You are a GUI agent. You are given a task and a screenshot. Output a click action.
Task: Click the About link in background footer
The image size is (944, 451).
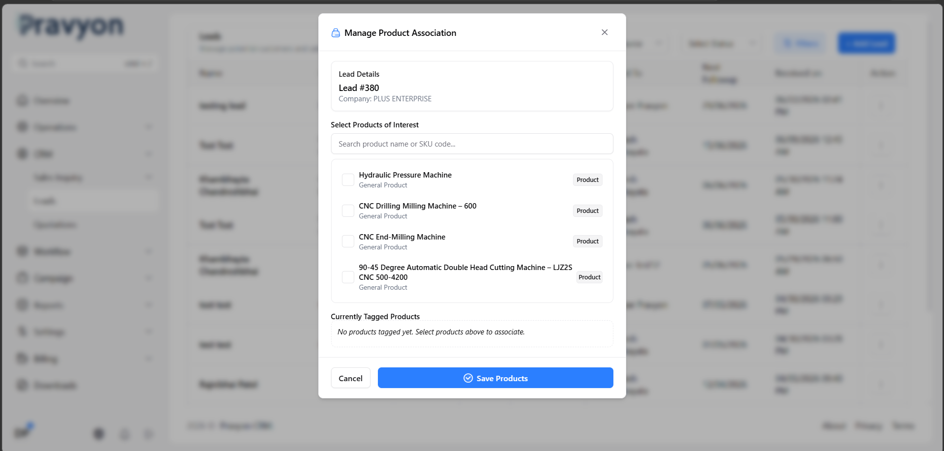click(834, 426)
